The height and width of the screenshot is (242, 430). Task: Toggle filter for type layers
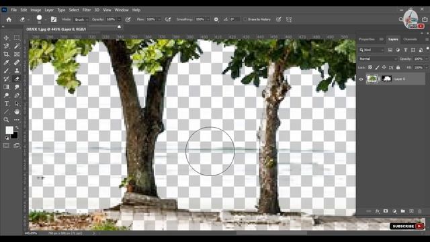pos(405,50)
